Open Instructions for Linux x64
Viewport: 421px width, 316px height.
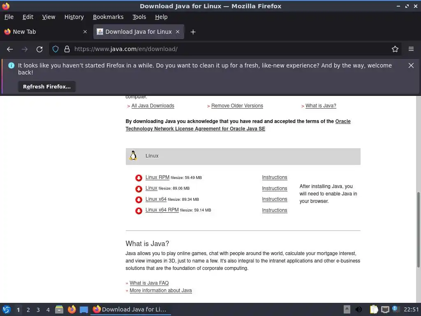[x=274, y=199]
